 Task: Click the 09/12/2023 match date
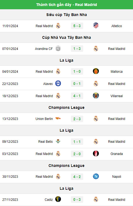point(10,142)
